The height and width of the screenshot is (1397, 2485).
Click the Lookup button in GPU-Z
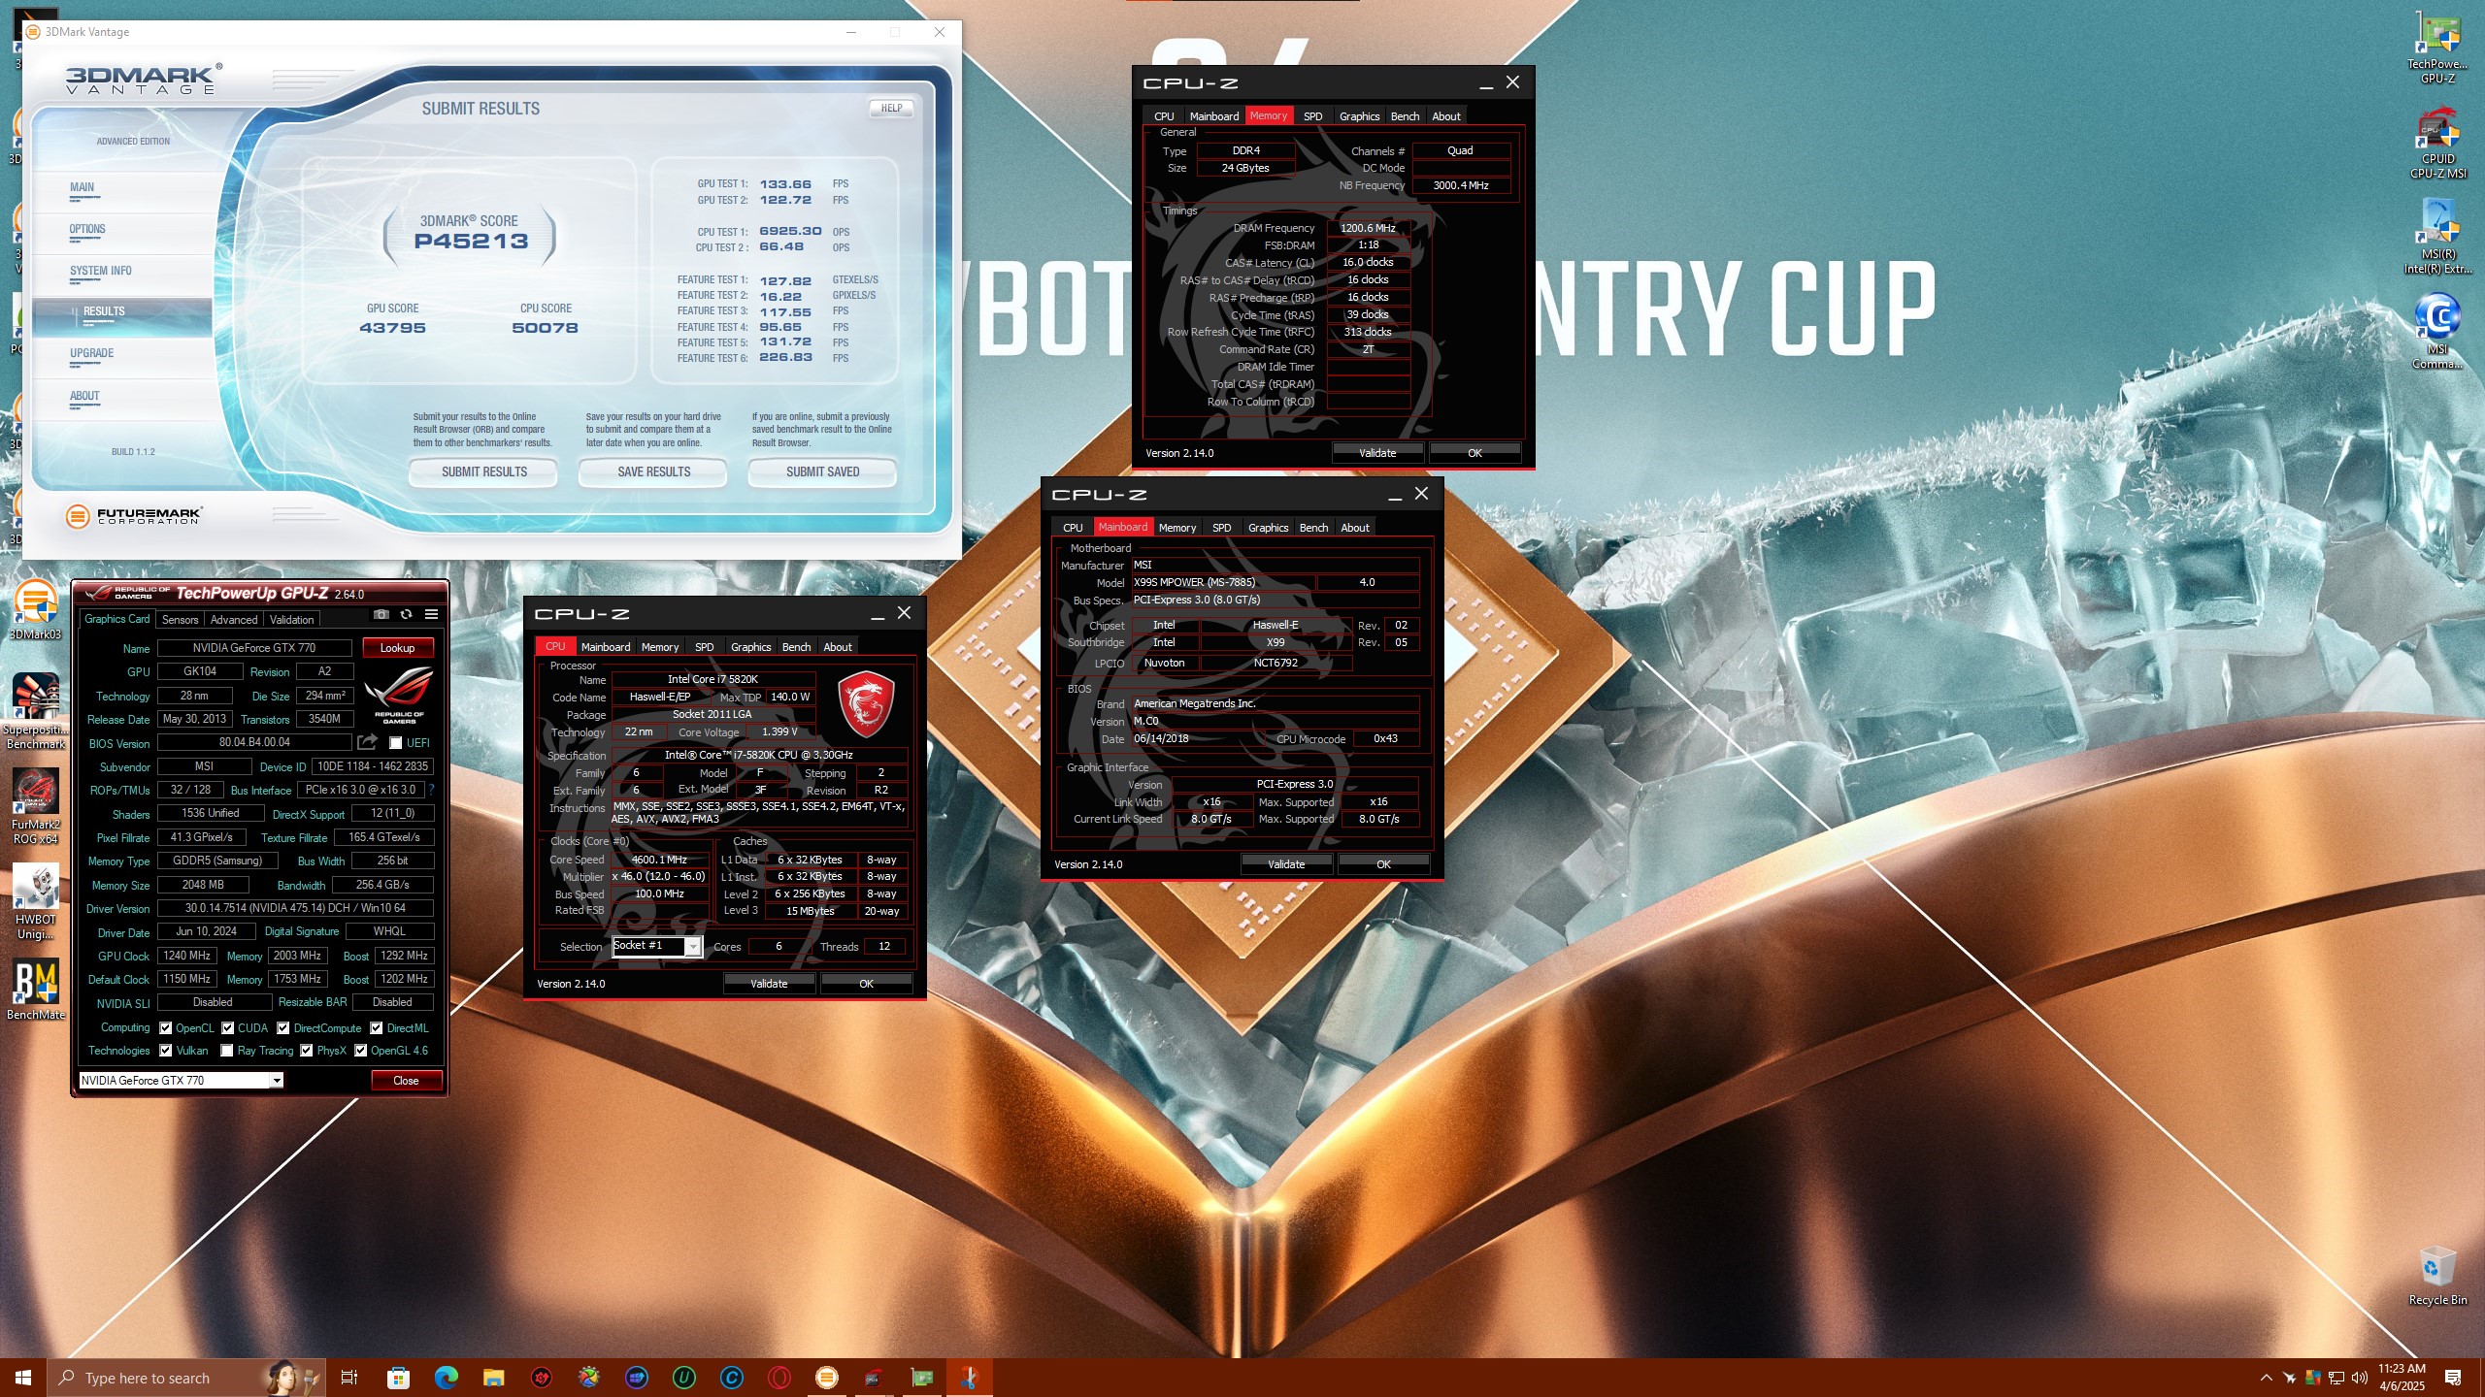pyautogui.click(x=397, y=648)
